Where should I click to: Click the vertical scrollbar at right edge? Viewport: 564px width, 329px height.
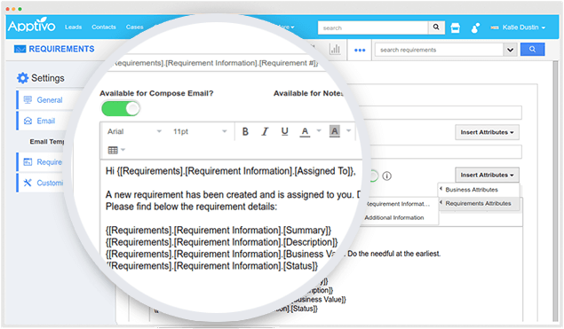pos(555,191)
